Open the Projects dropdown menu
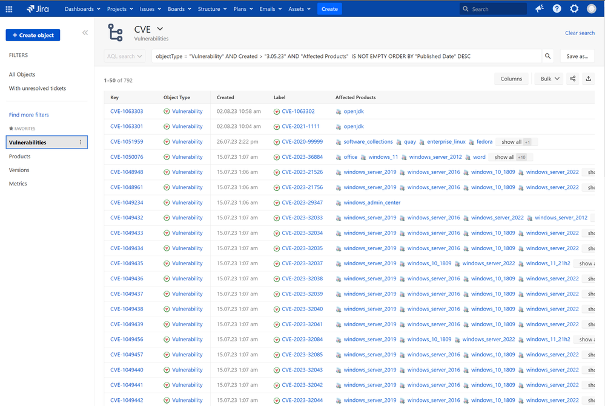The image size is (605, 406). (120, 9)
